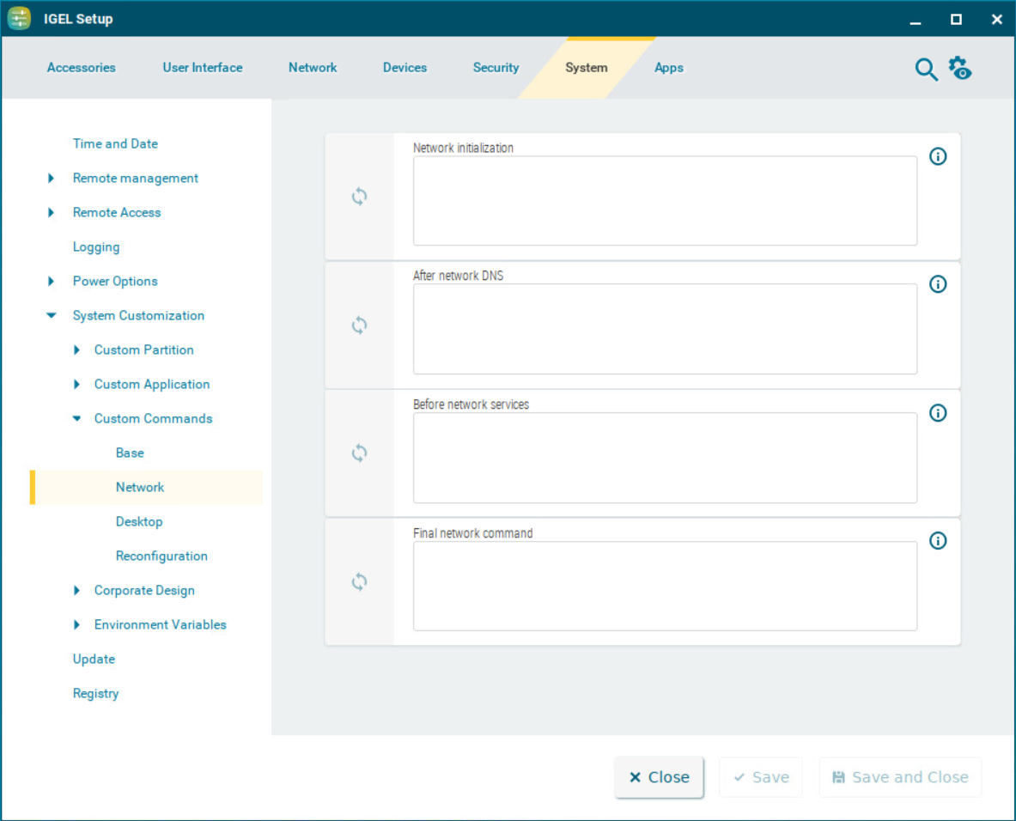Image resolution: width=1016 pixels, height=821 pixels.
Task: Click into the Before network services field
Action: [x=664, y=458]
